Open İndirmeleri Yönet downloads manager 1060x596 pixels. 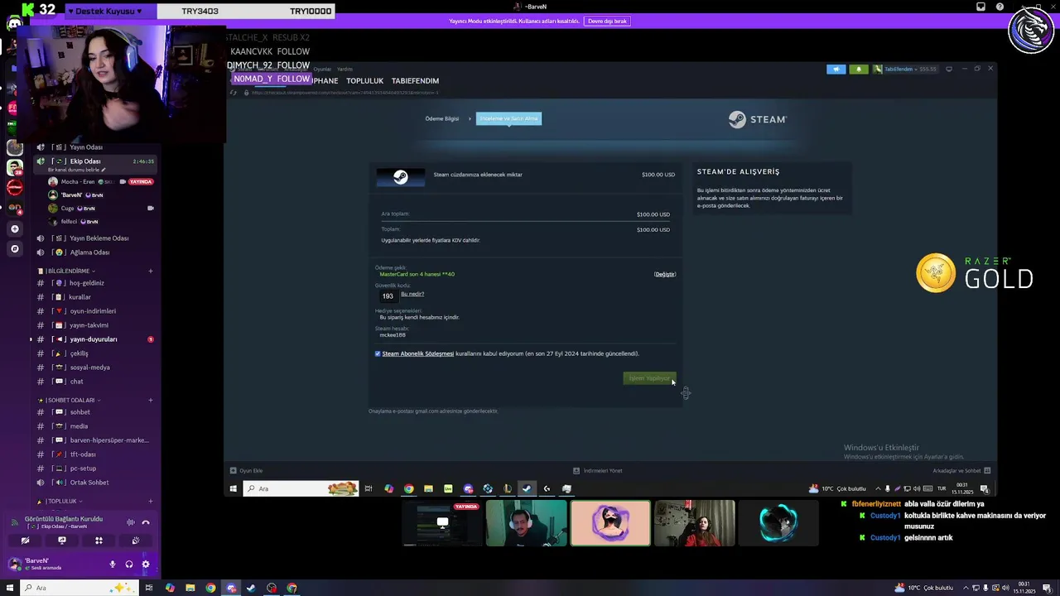(x=598, y=470)
